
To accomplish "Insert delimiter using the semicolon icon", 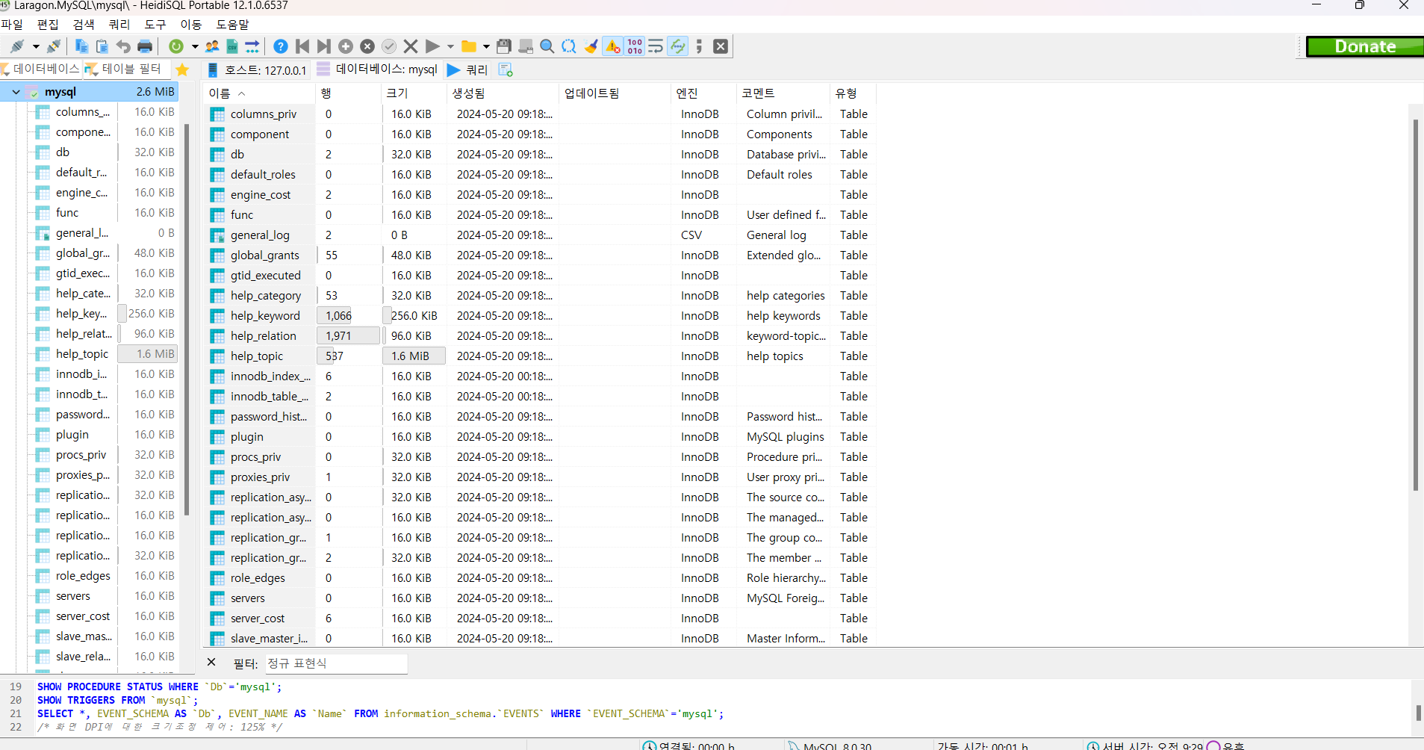I will coord(699,46).
